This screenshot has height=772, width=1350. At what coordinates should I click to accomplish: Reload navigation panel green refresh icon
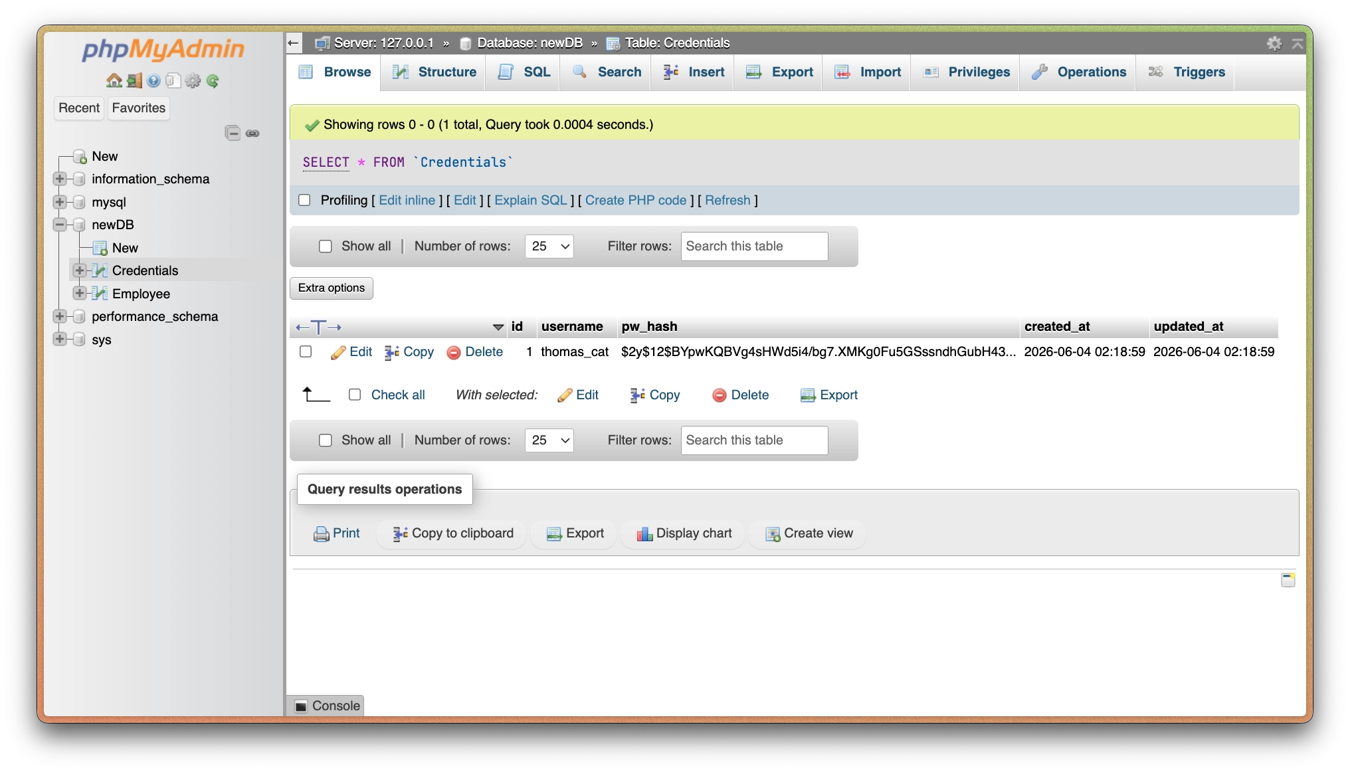point(213,81)
